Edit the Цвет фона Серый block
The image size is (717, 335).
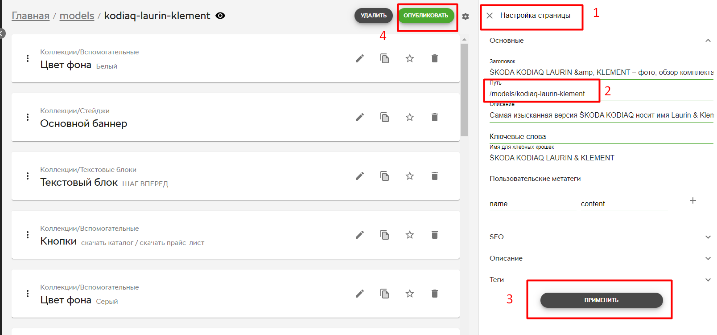pos(360,294)
